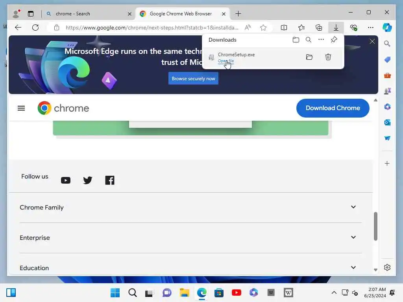Click the Open file link
The height and width of the screenshot is (302, 403).
point(226,61)
